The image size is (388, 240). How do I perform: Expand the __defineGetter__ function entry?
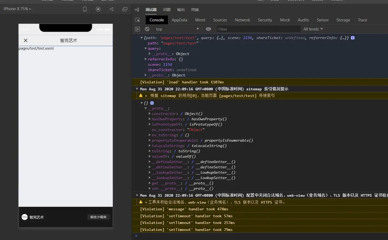[x=149, y=162]
